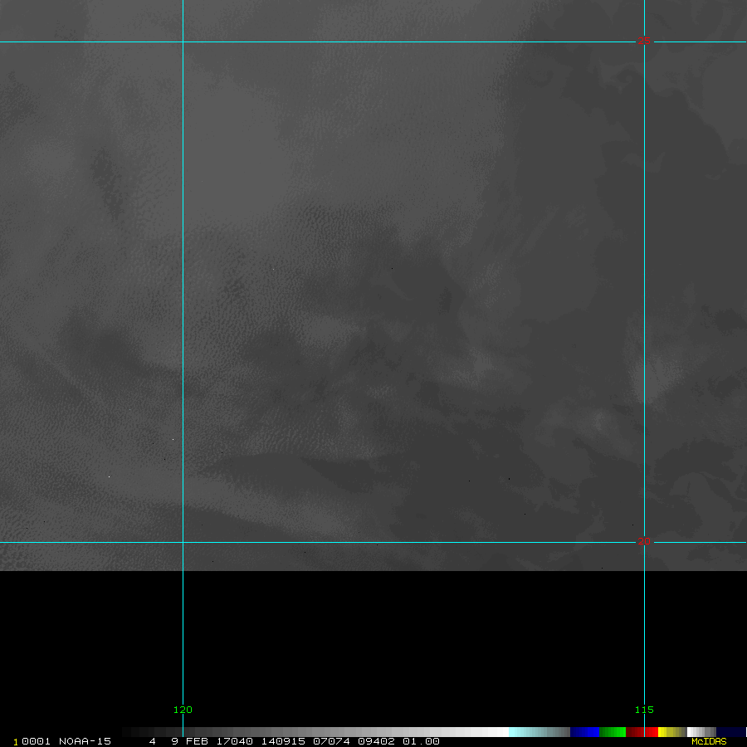Click the 01.00 value in status line

pos(421,741)
